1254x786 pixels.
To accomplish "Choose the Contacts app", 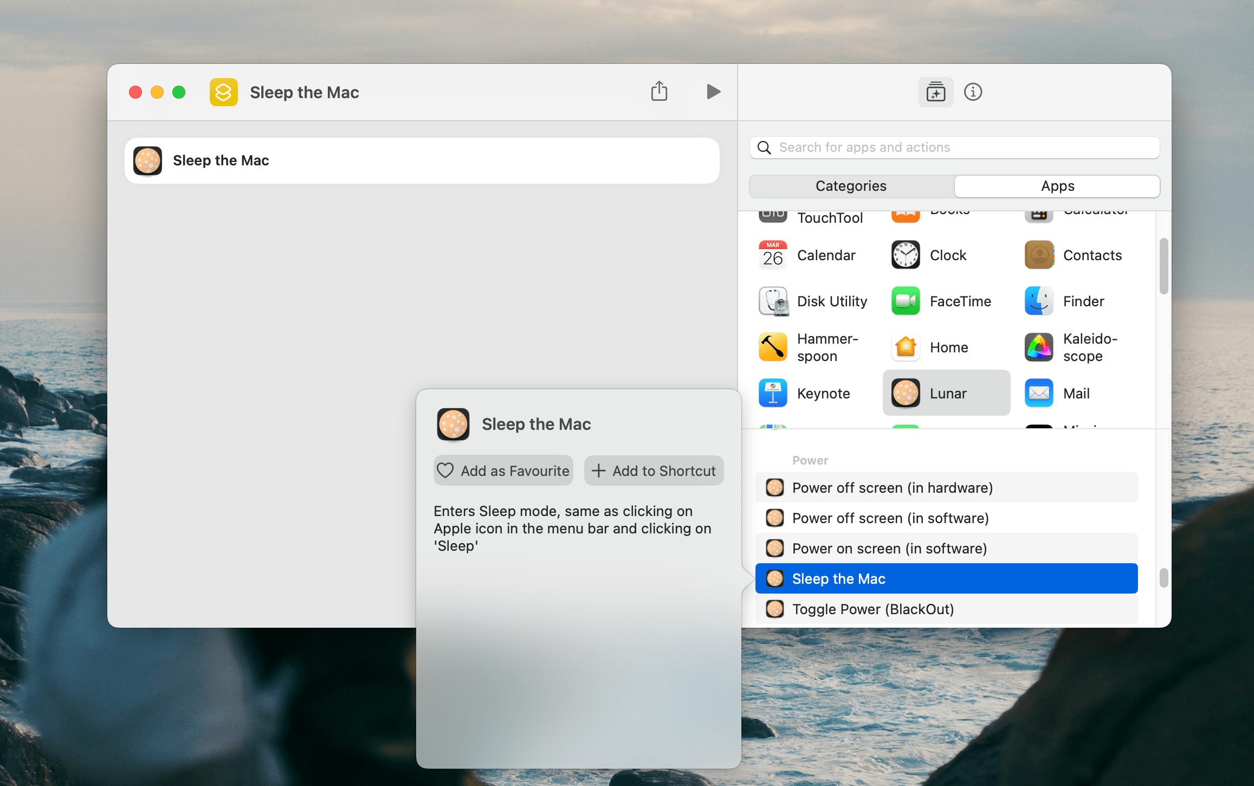I will [1079, 255].
